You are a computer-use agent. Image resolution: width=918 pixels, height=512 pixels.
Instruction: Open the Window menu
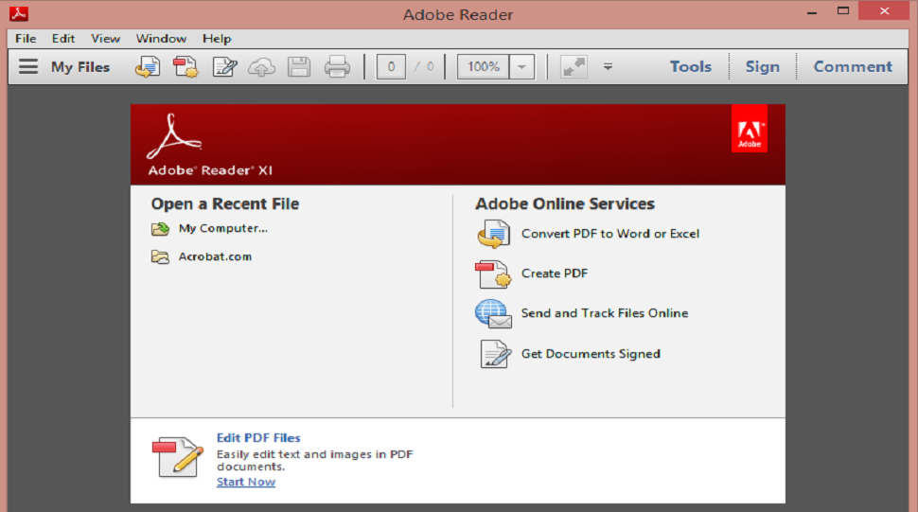(161, 39)
